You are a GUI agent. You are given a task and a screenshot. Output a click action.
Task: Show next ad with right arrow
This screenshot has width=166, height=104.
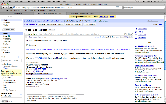pos(162,21)
